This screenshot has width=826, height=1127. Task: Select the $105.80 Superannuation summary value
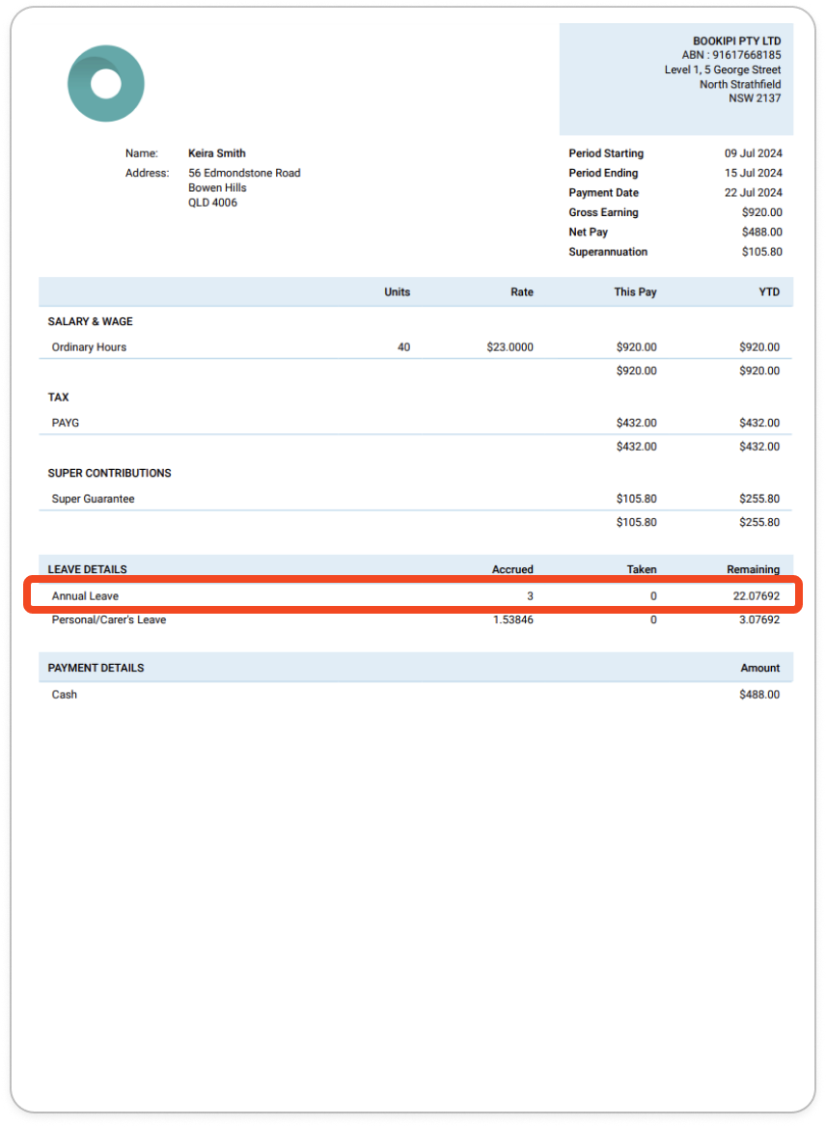pyautogui.click(x=762, y=252)
